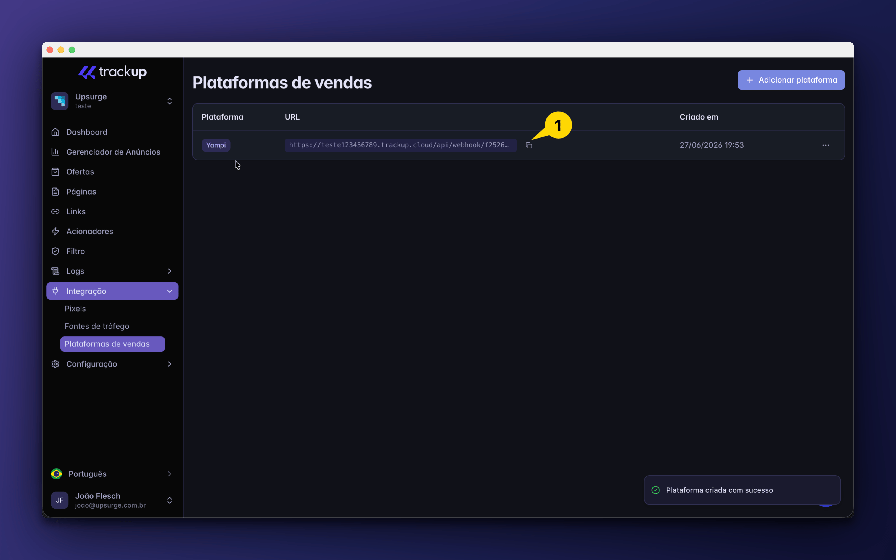Click the success check icon in toast
This screenshot has width=896, height=560.
point(655,490)
